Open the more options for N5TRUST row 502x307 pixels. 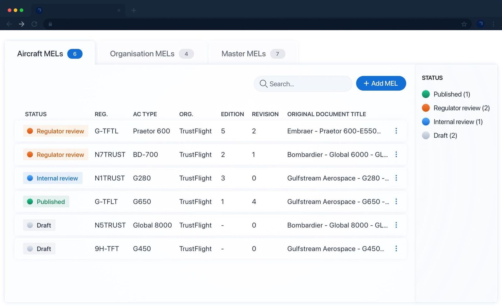(396, 225)
